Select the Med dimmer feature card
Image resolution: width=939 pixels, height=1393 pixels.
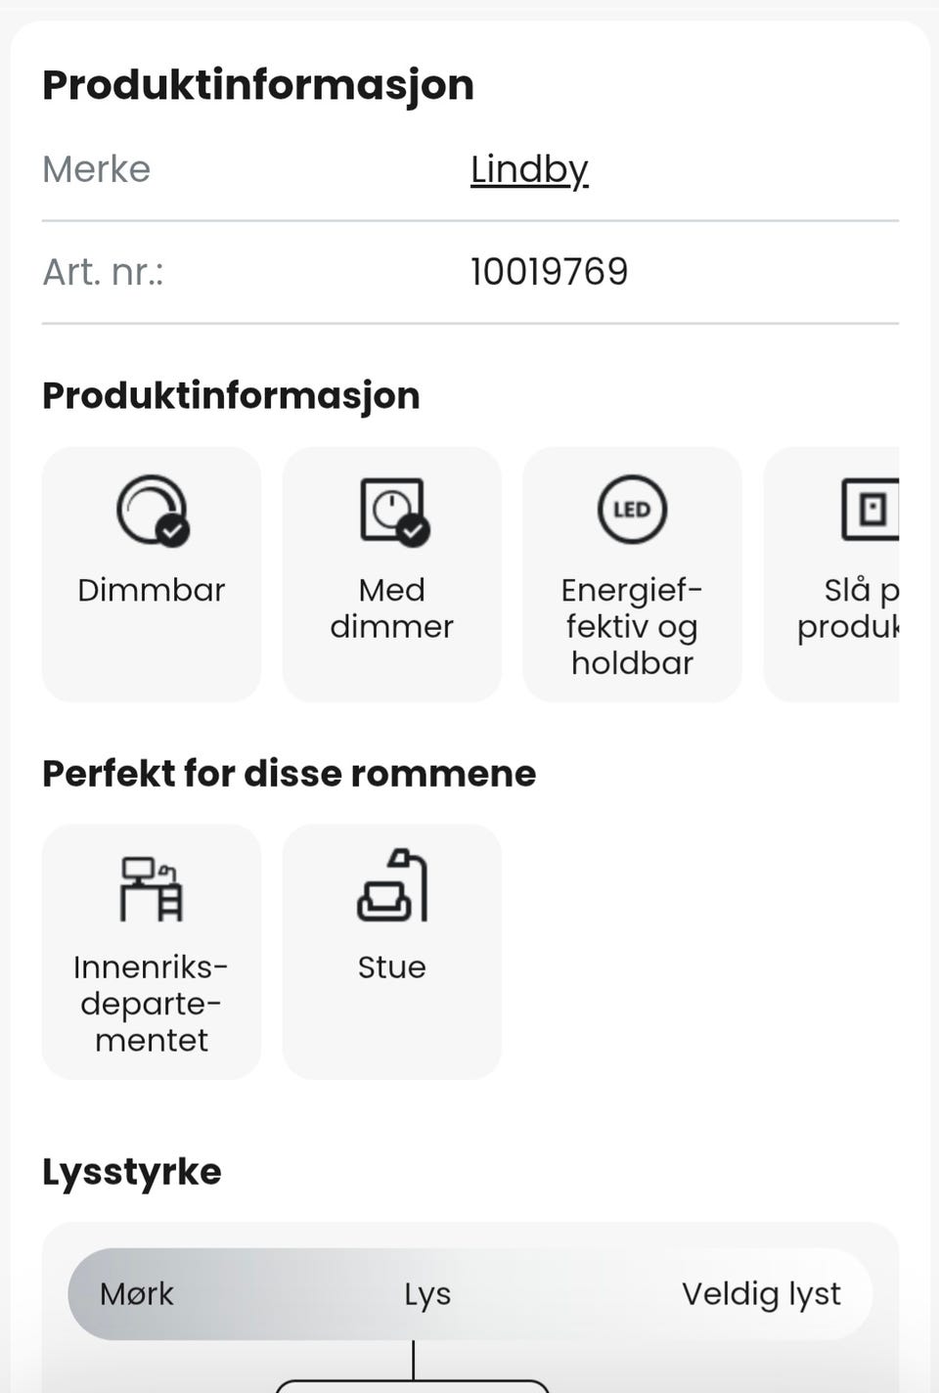(x=392, y=574)
